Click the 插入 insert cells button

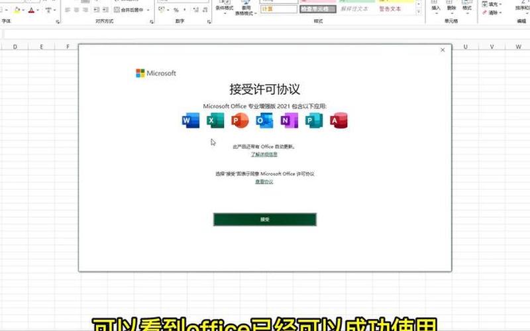[436, 7]
